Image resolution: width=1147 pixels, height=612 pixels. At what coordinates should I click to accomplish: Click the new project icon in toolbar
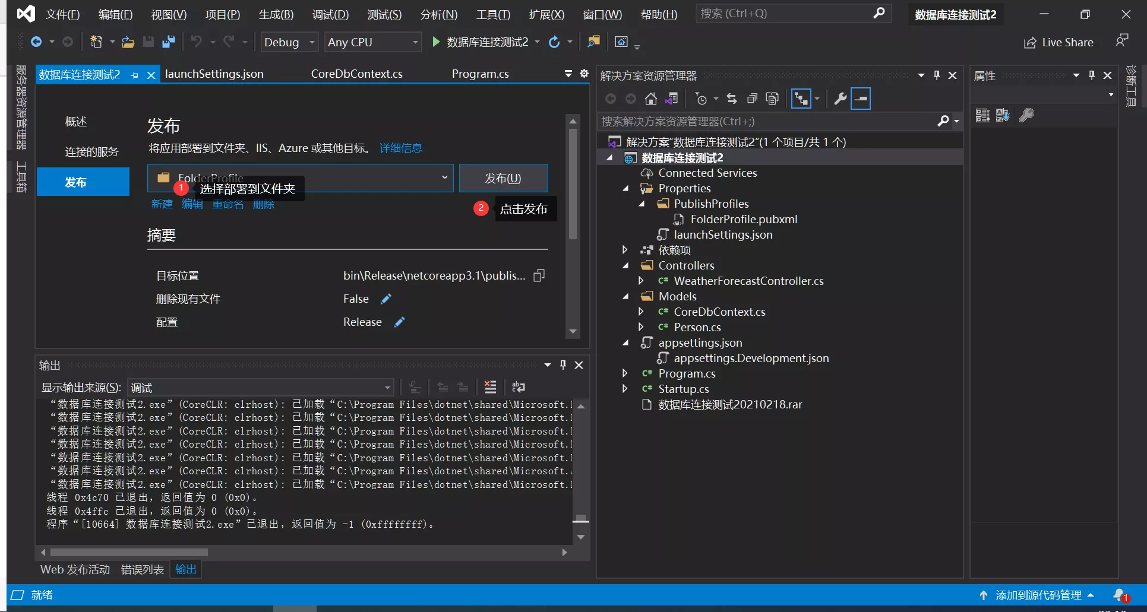click(96, 42)
